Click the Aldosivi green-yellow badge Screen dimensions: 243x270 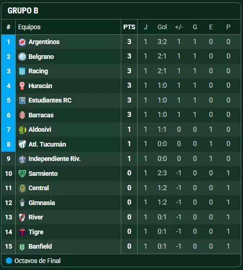22,129
